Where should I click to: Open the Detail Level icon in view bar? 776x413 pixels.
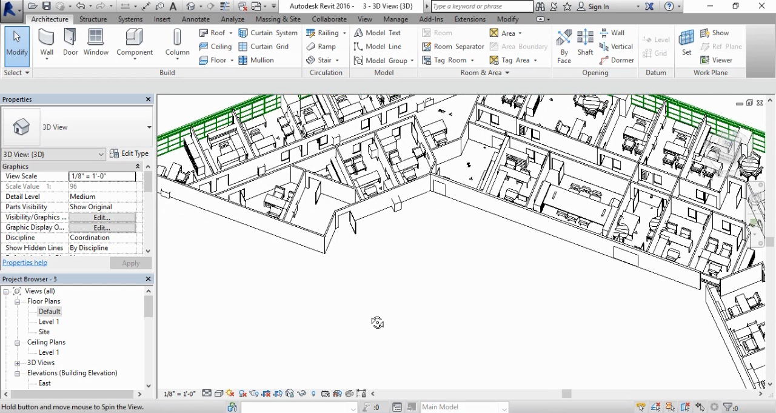pyautogui.click(x=207, y=394)
